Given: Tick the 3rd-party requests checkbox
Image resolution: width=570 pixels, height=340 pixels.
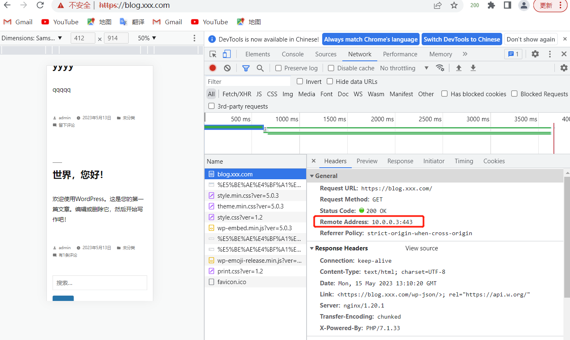Looking at the screenshot, I should click(212, 106).
